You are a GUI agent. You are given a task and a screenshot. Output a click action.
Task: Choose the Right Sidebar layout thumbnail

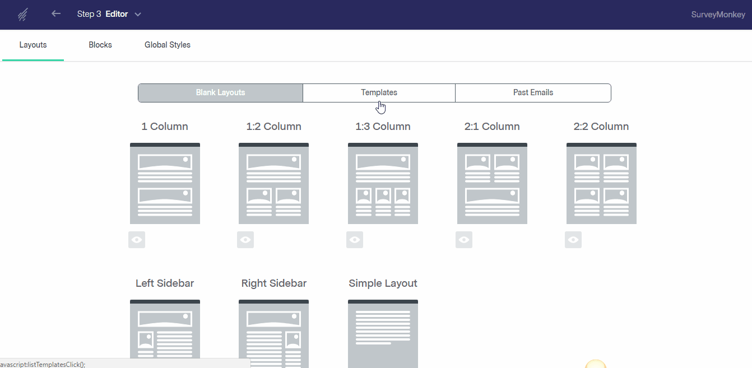click(x=273, y=334)
